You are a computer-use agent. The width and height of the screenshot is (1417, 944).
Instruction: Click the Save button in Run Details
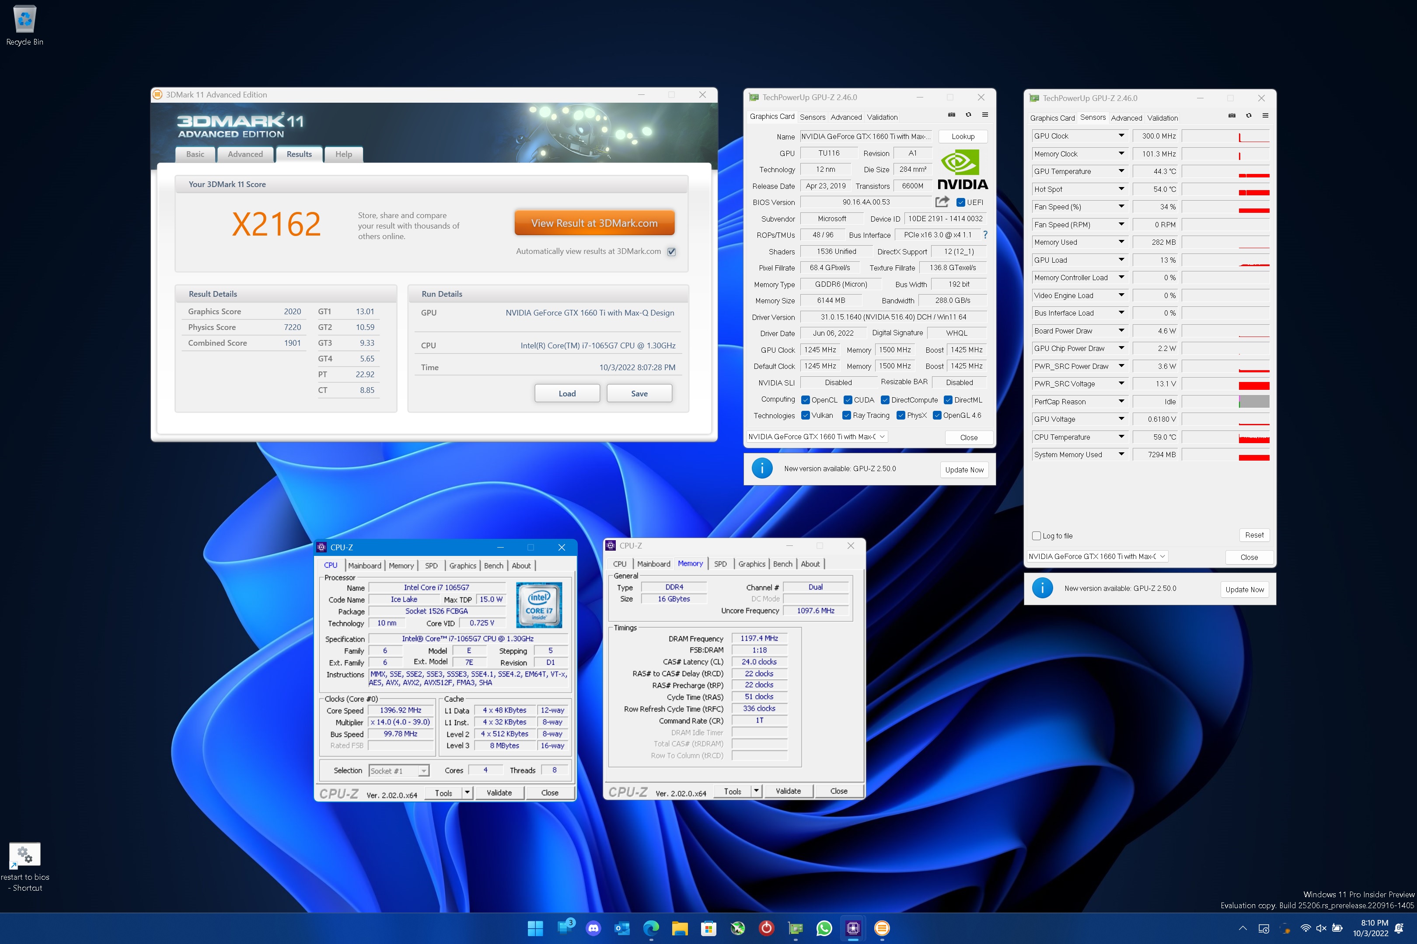pos(639,393)
